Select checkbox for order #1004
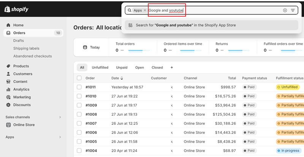The height and width of the screenshot is (157, 304). click(x=79, y=151)
